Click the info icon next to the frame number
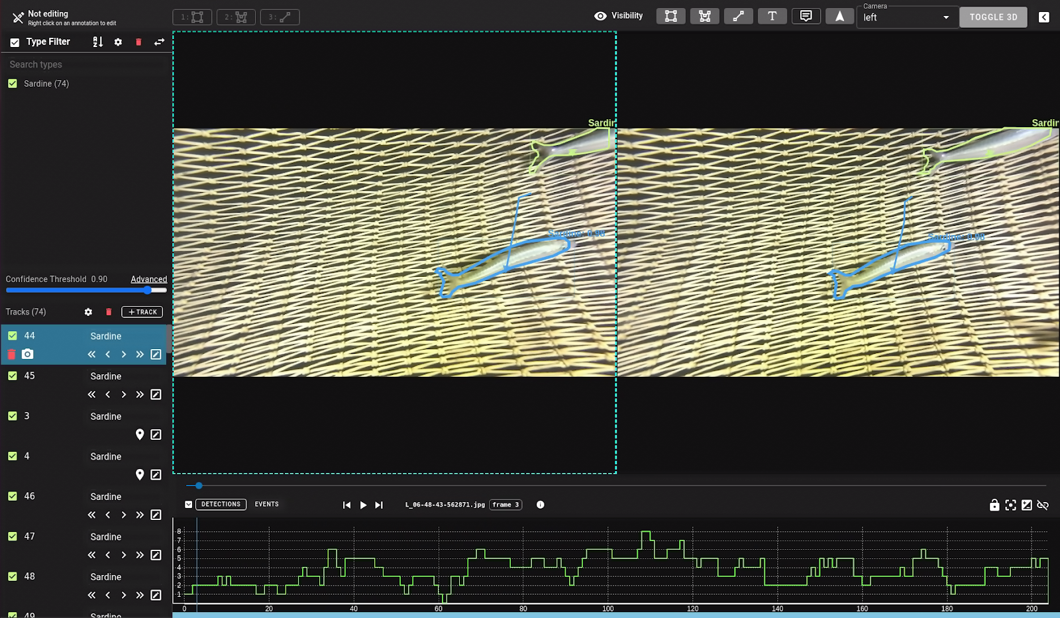The height and width of the screenshot is (618, 1060). click(x=540, y=505)
